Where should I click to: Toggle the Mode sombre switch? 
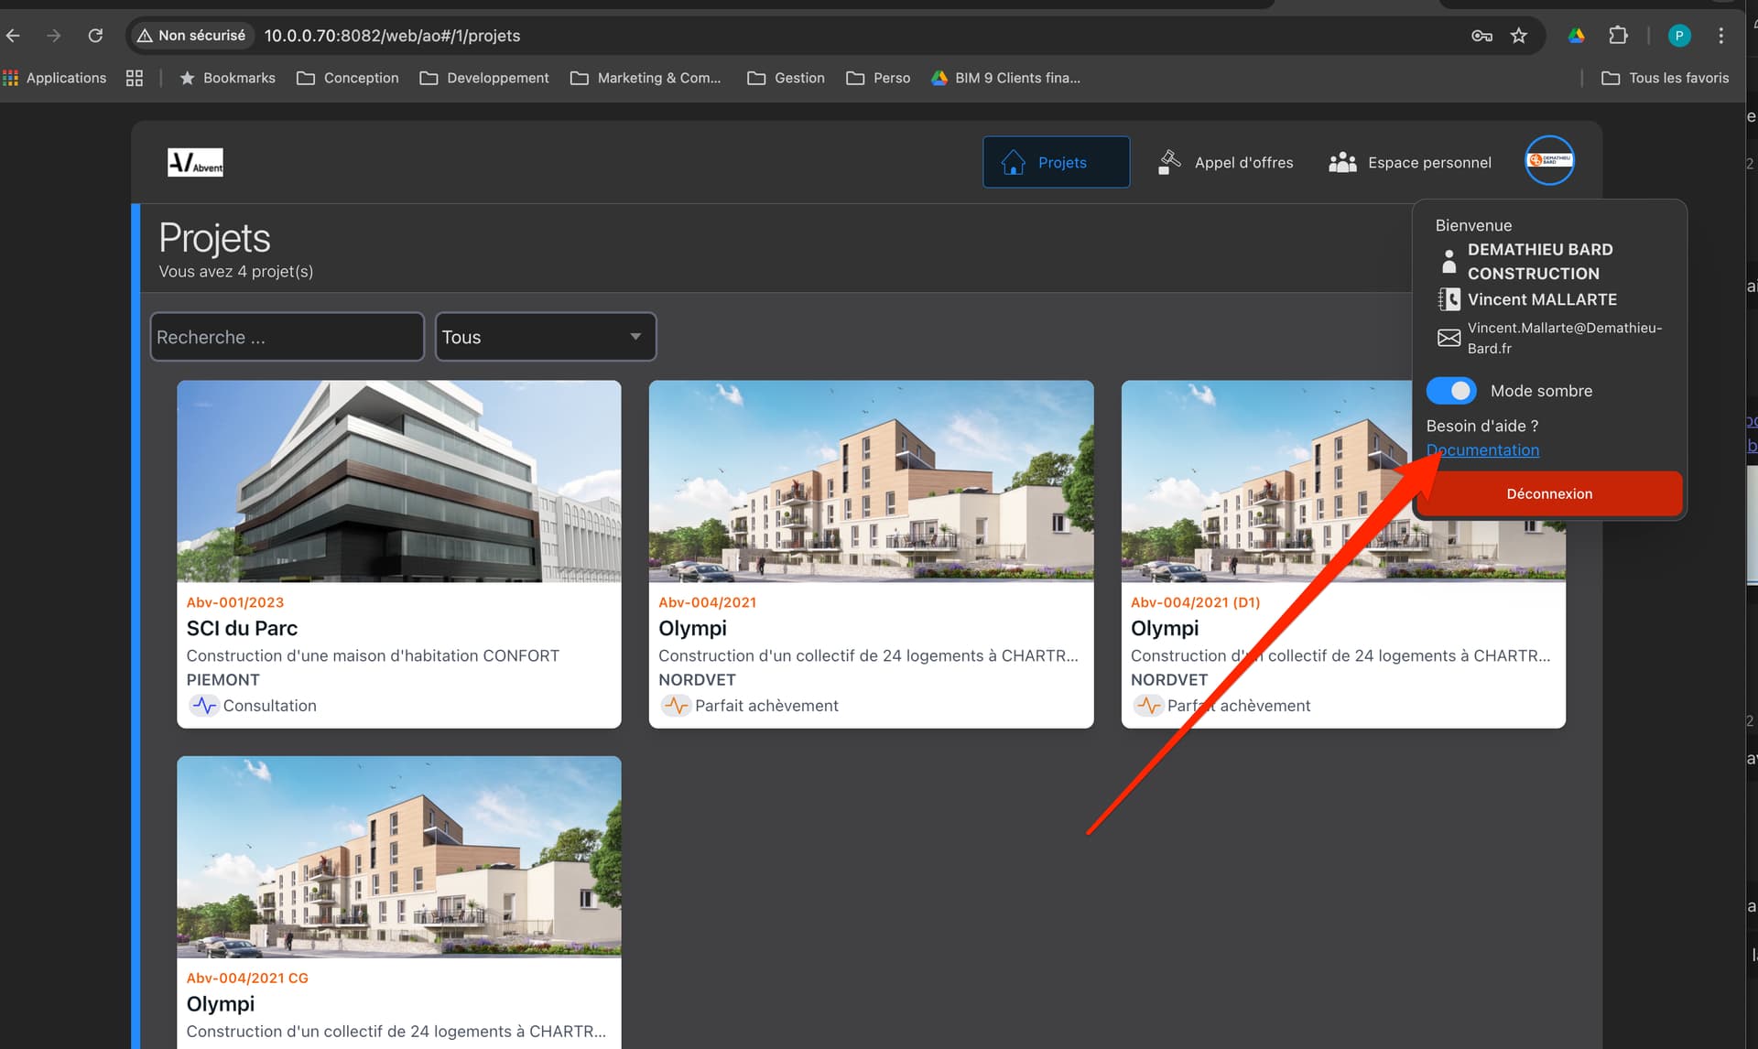[1451, 391]
